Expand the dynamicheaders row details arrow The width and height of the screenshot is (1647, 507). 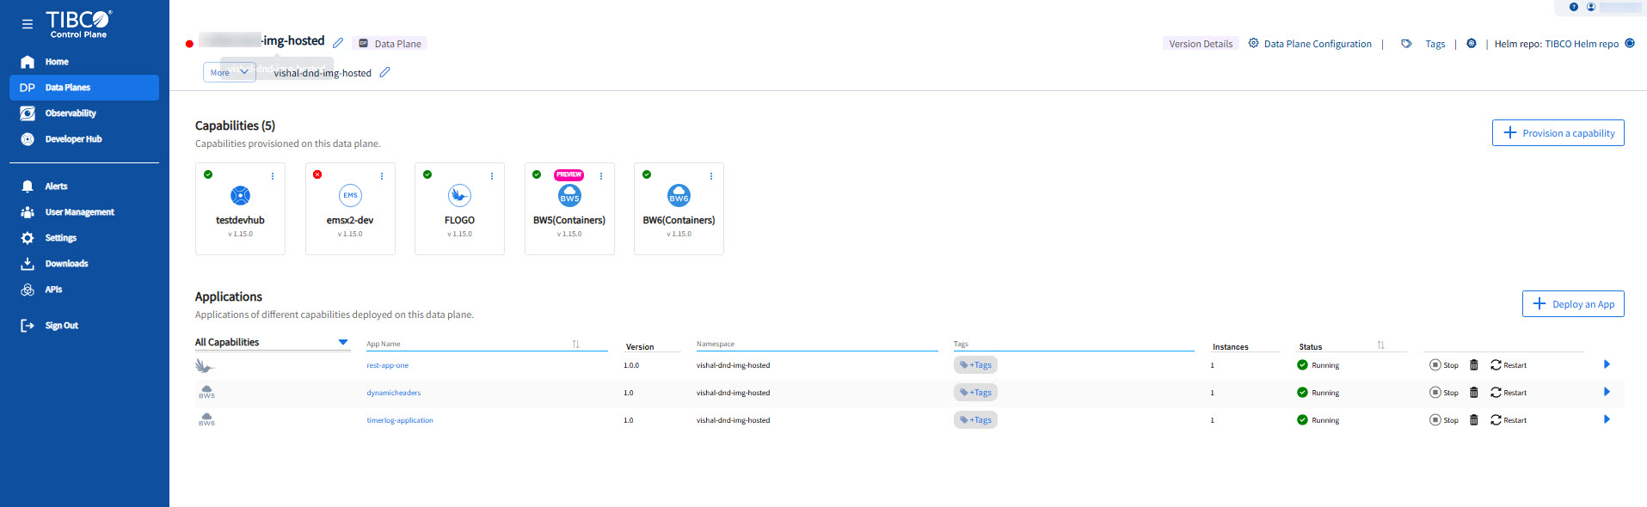pyautogui.click(x=1607, y=392)
